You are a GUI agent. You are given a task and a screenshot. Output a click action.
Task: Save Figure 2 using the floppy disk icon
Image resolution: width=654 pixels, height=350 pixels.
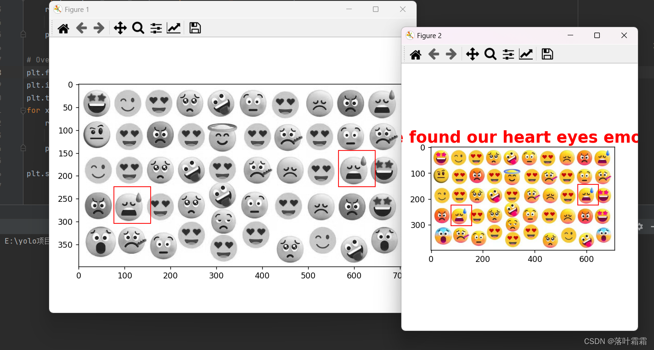click(547, 55)
